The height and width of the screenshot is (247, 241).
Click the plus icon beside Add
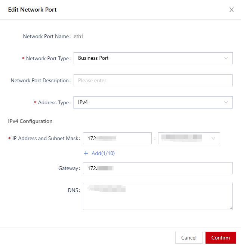86,153
